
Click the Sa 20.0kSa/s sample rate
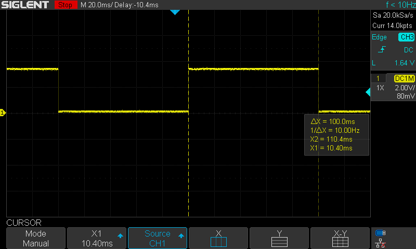(x=393, y=16)
